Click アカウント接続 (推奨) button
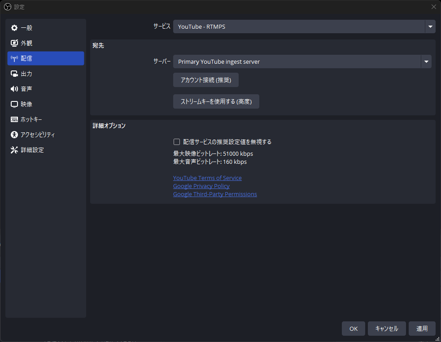 [x=206, y=80]
